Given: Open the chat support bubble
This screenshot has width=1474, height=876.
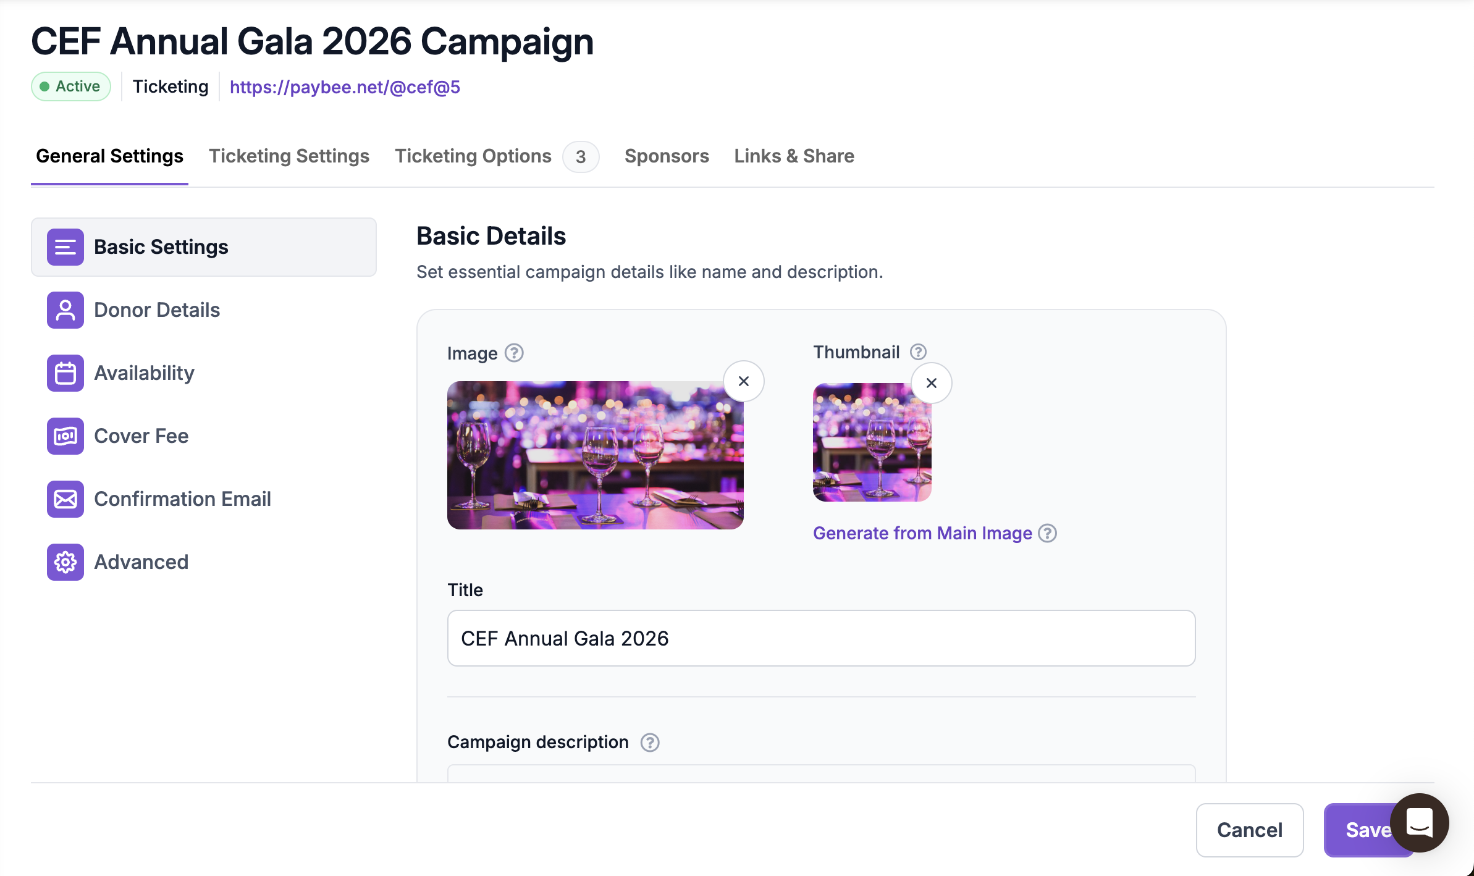Looking at the screenshot, I should [1419, 822].
